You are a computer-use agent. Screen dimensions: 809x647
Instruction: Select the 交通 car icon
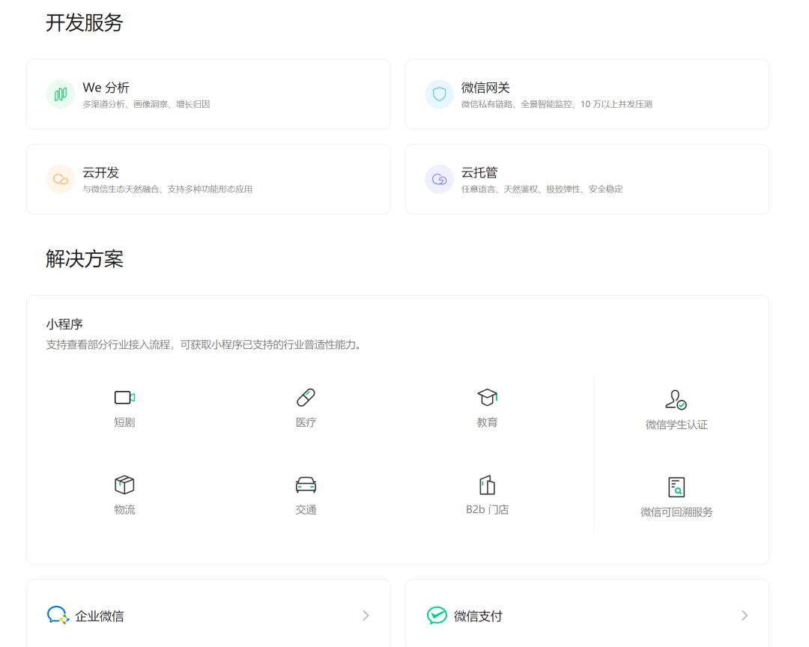click(x=306, y=485)
